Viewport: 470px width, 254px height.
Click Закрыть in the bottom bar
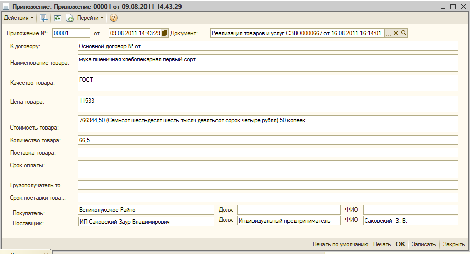454,244
